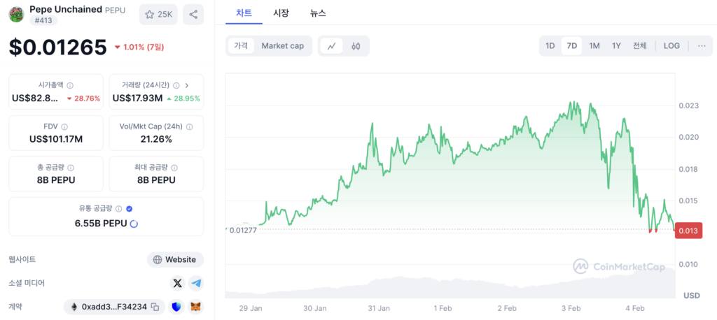Open the X social media icon
Image resolution: width=717 pixels, height=320 pixels.
(177, 284)
